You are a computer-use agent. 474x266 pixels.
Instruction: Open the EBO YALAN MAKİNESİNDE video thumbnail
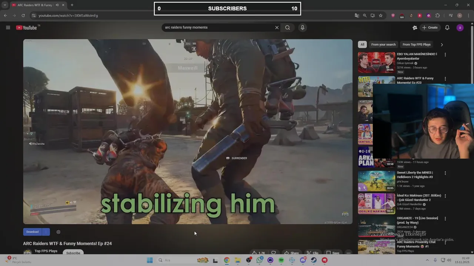[376, 62]
